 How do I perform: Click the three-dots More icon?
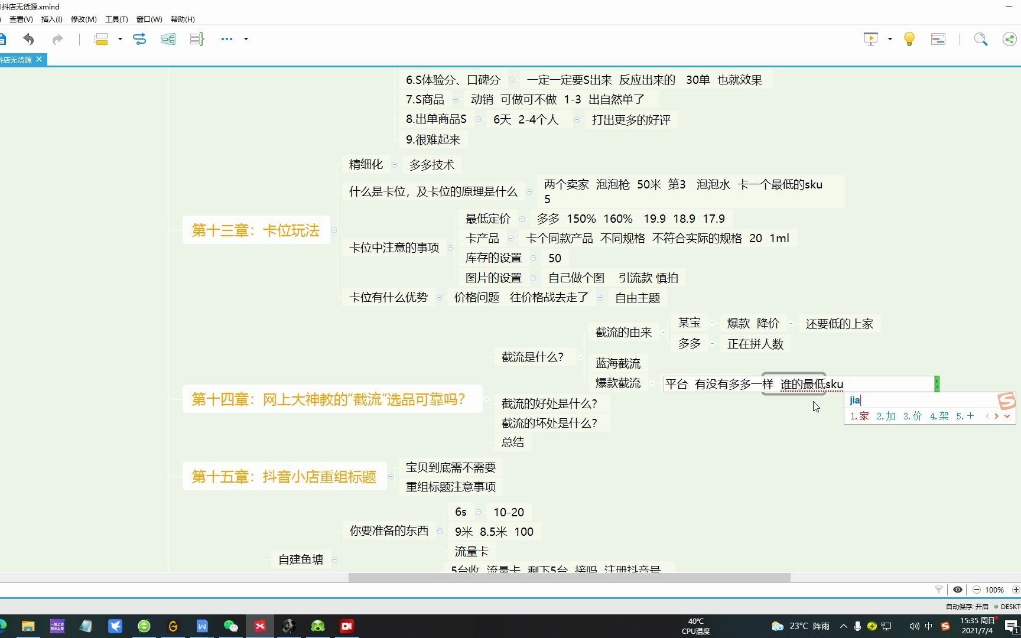click(227, 39)
